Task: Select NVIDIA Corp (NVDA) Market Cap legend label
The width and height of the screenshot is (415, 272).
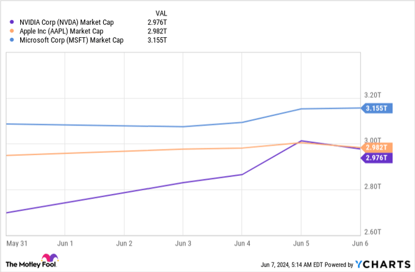Action: (66, 23)
